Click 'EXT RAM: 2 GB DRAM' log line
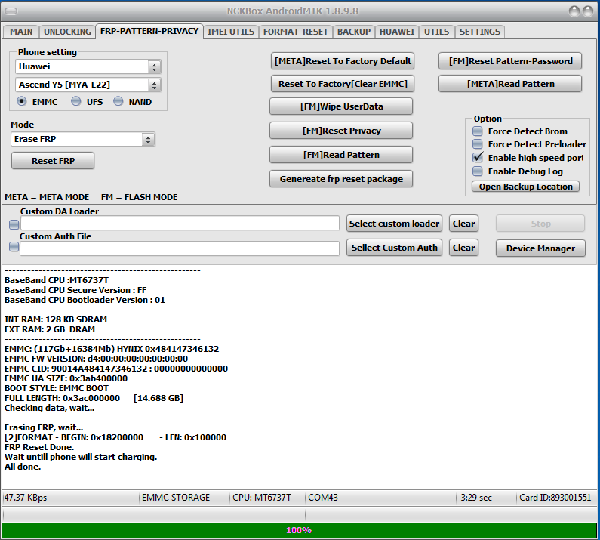Viewport: 600px width, 540px height. tap(50, 329)
